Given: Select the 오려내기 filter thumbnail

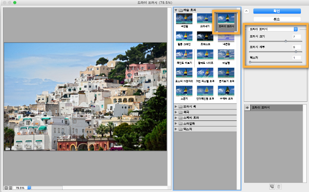Looking at the screenshot, I should click(x=205, y=18).
